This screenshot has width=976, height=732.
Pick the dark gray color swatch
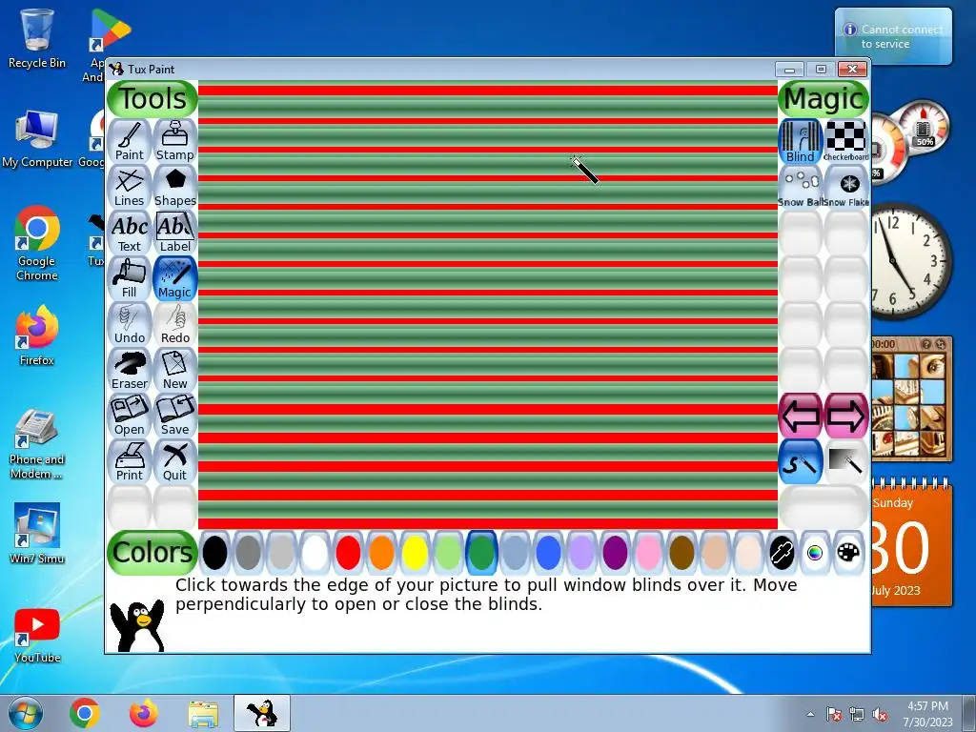coord(249,552)
